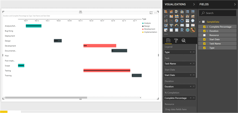Select the area chart visual
The image size is (238, 113).
click(171, 16)
